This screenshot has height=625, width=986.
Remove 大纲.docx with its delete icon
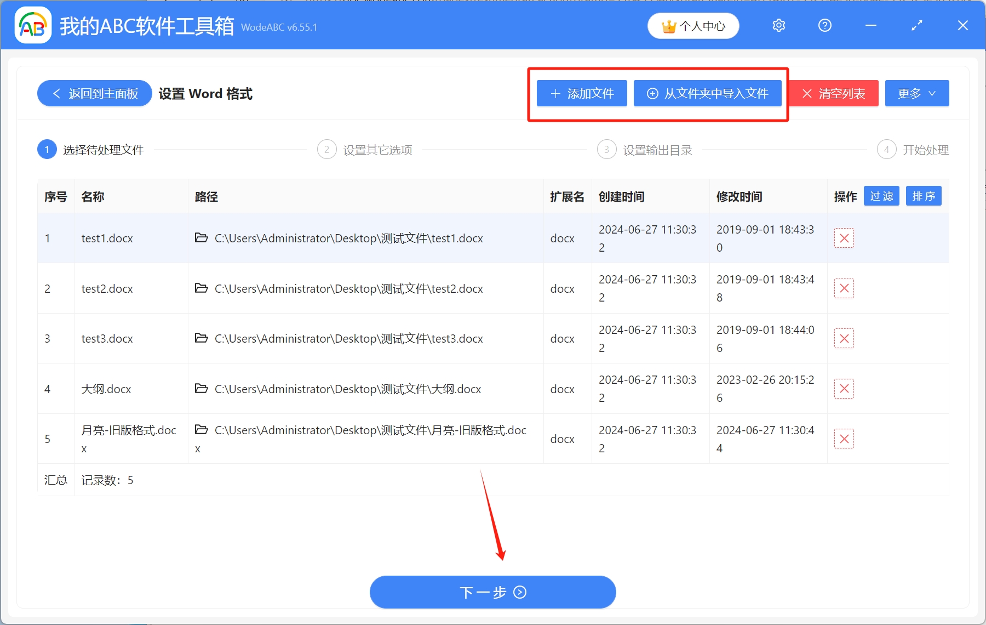tap(844, 389)
